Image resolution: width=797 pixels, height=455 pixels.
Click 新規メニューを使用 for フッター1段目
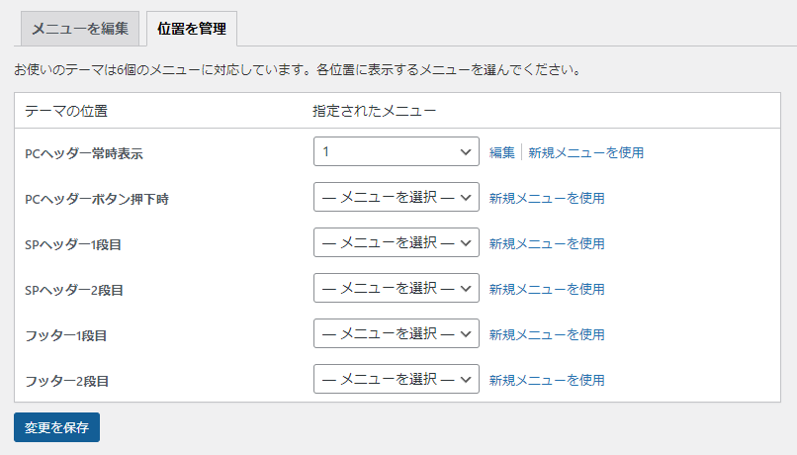click(547, 334)
